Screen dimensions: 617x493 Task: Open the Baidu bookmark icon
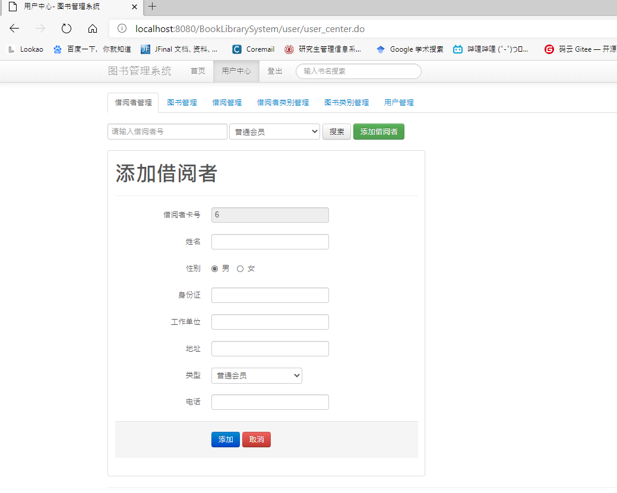coord(58,49)
